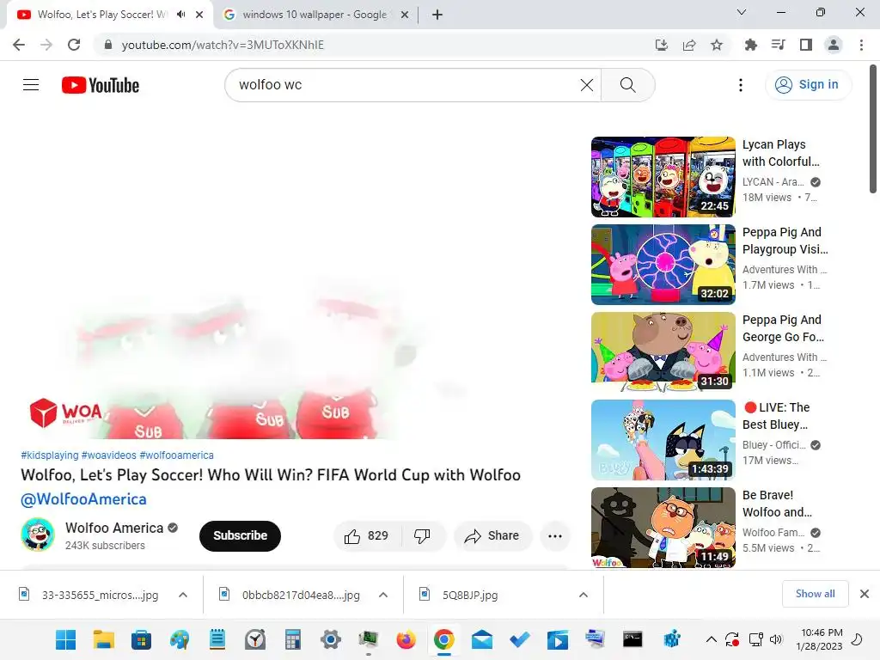Screen dimensions: 880x660
Task: View site information padlock icon
Action: [x=107, y=45]
